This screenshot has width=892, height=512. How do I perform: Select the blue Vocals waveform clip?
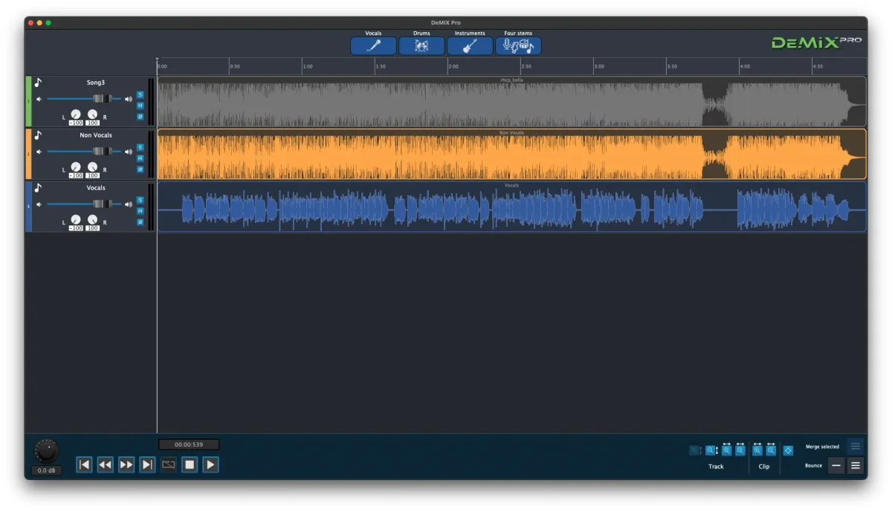point(511,207)
